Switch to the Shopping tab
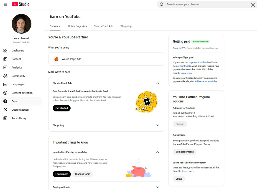Viewport: 257px width, 189px height. pyautogui.click(x=126, y=26)
